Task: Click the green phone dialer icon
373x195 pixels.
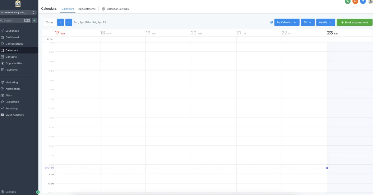Action: tap(348, 1)
